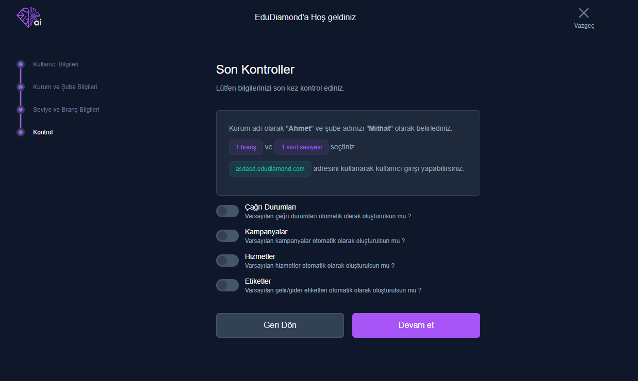Click the asdasd.edudiamond.com address chip
The height and width of the screenshot is (381, 638).
(x=270, y=169)
